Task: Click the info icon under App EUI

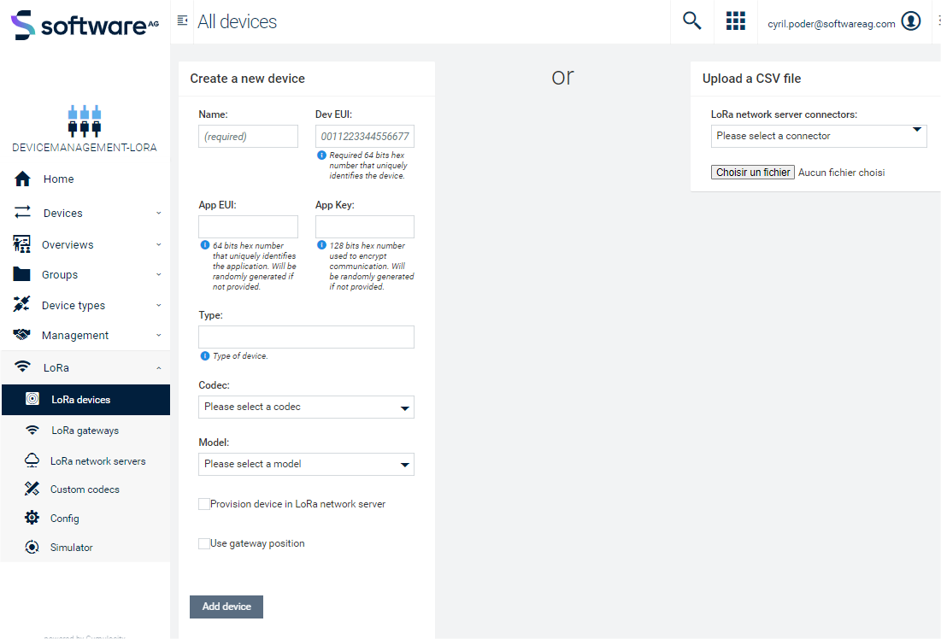Action: [x=204, y=245]
